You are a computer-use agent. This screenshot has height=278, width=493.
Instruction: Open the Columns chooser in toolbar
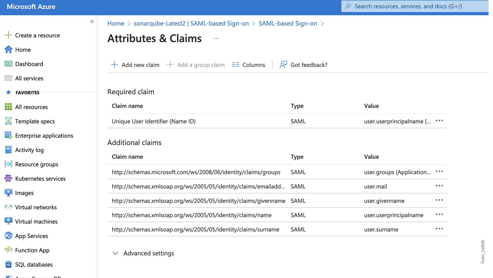point(248,65)
